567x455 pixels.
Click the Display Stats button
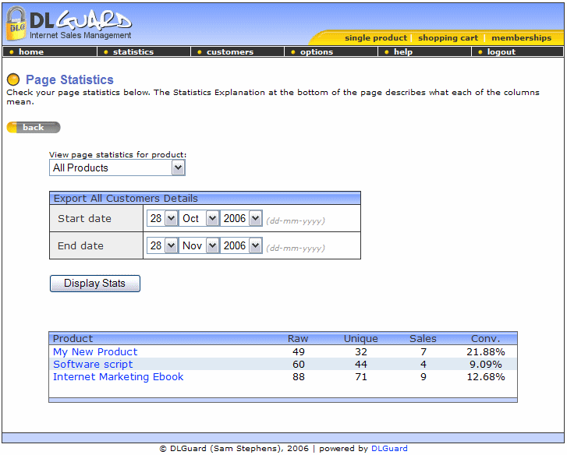click(x=94, y=284)
